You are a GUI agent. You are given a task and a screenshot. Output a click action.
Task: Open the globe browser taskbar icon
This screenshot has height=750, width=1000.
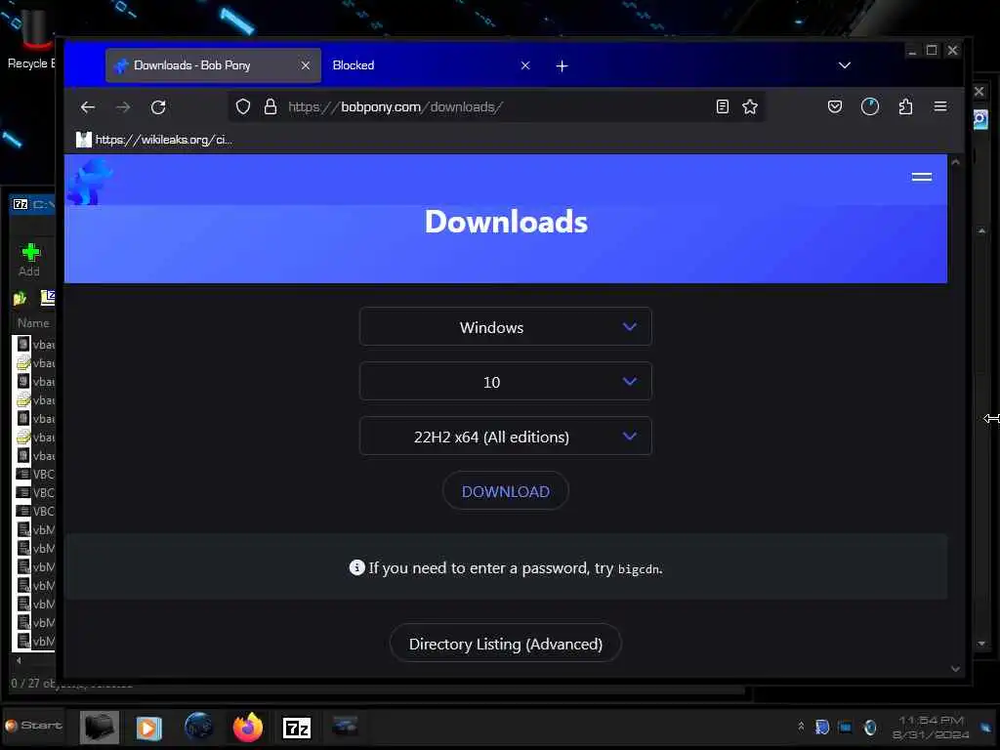click(x=198, y=727)
